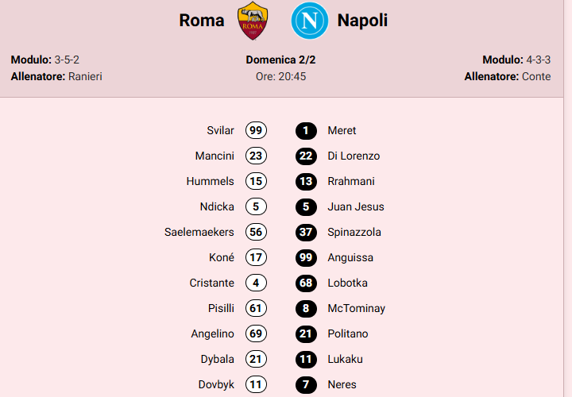Click the Napoli team name heading

[362, 21]
